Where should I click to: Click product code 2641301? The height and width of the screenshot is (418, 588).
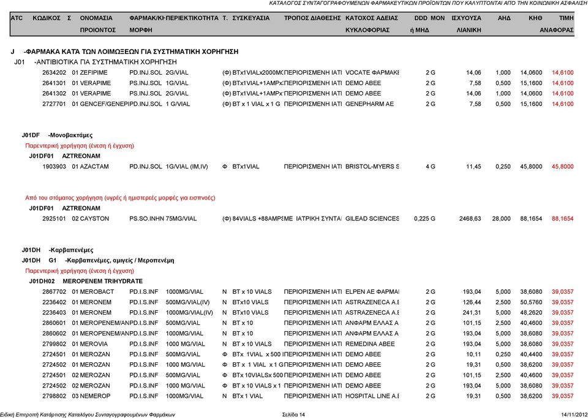click(x=54, y=83)
